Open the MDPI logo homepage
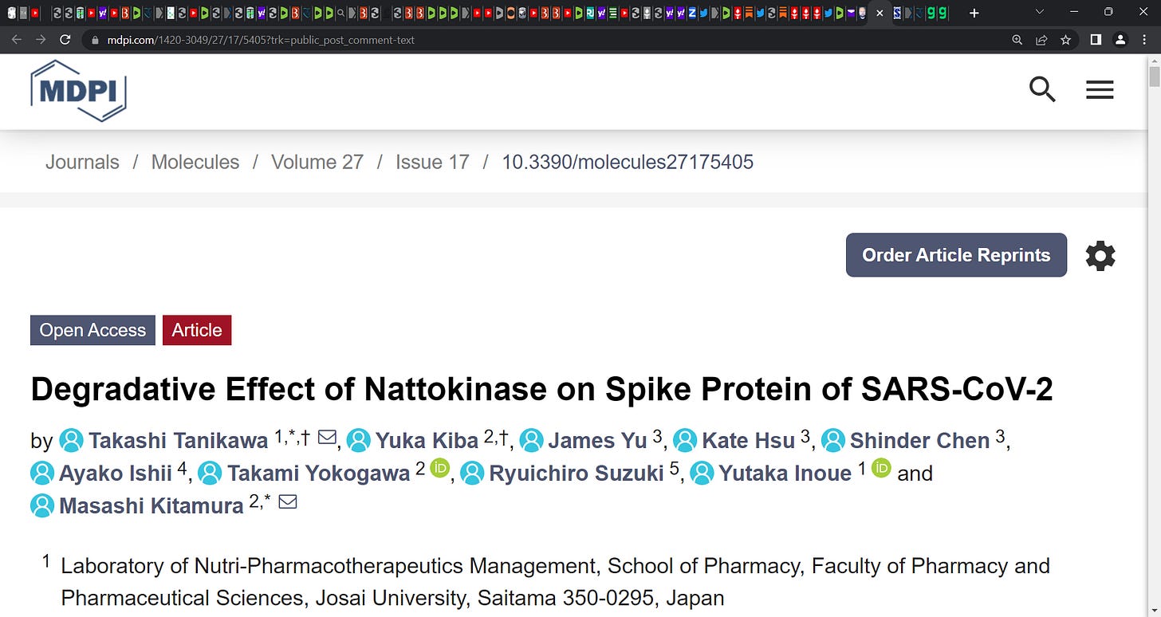Image resolution: width=1161 pixels, height=617 pixels. (x=78, y=90)
